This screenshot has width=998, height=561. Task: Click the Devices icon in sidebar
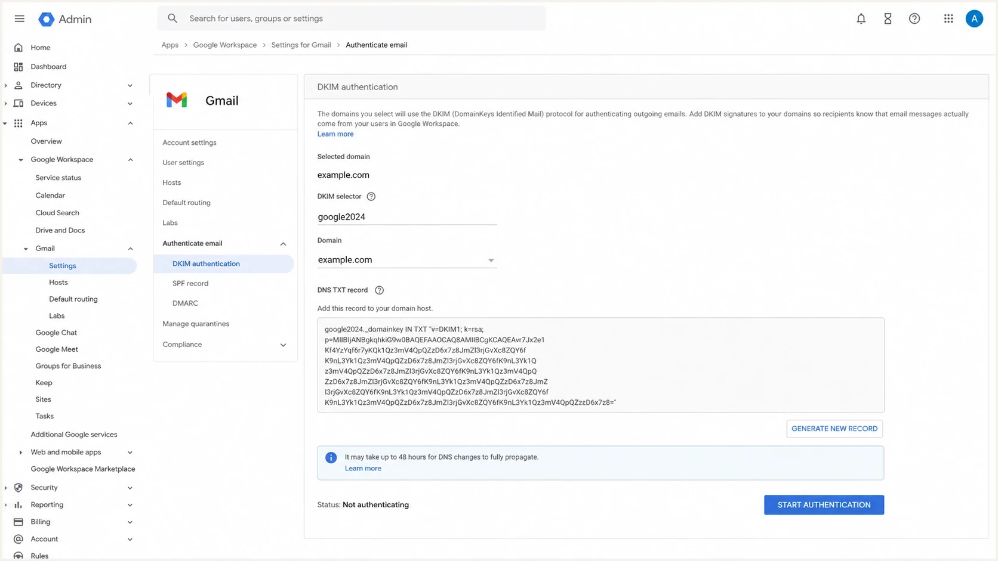pos(19,103)
